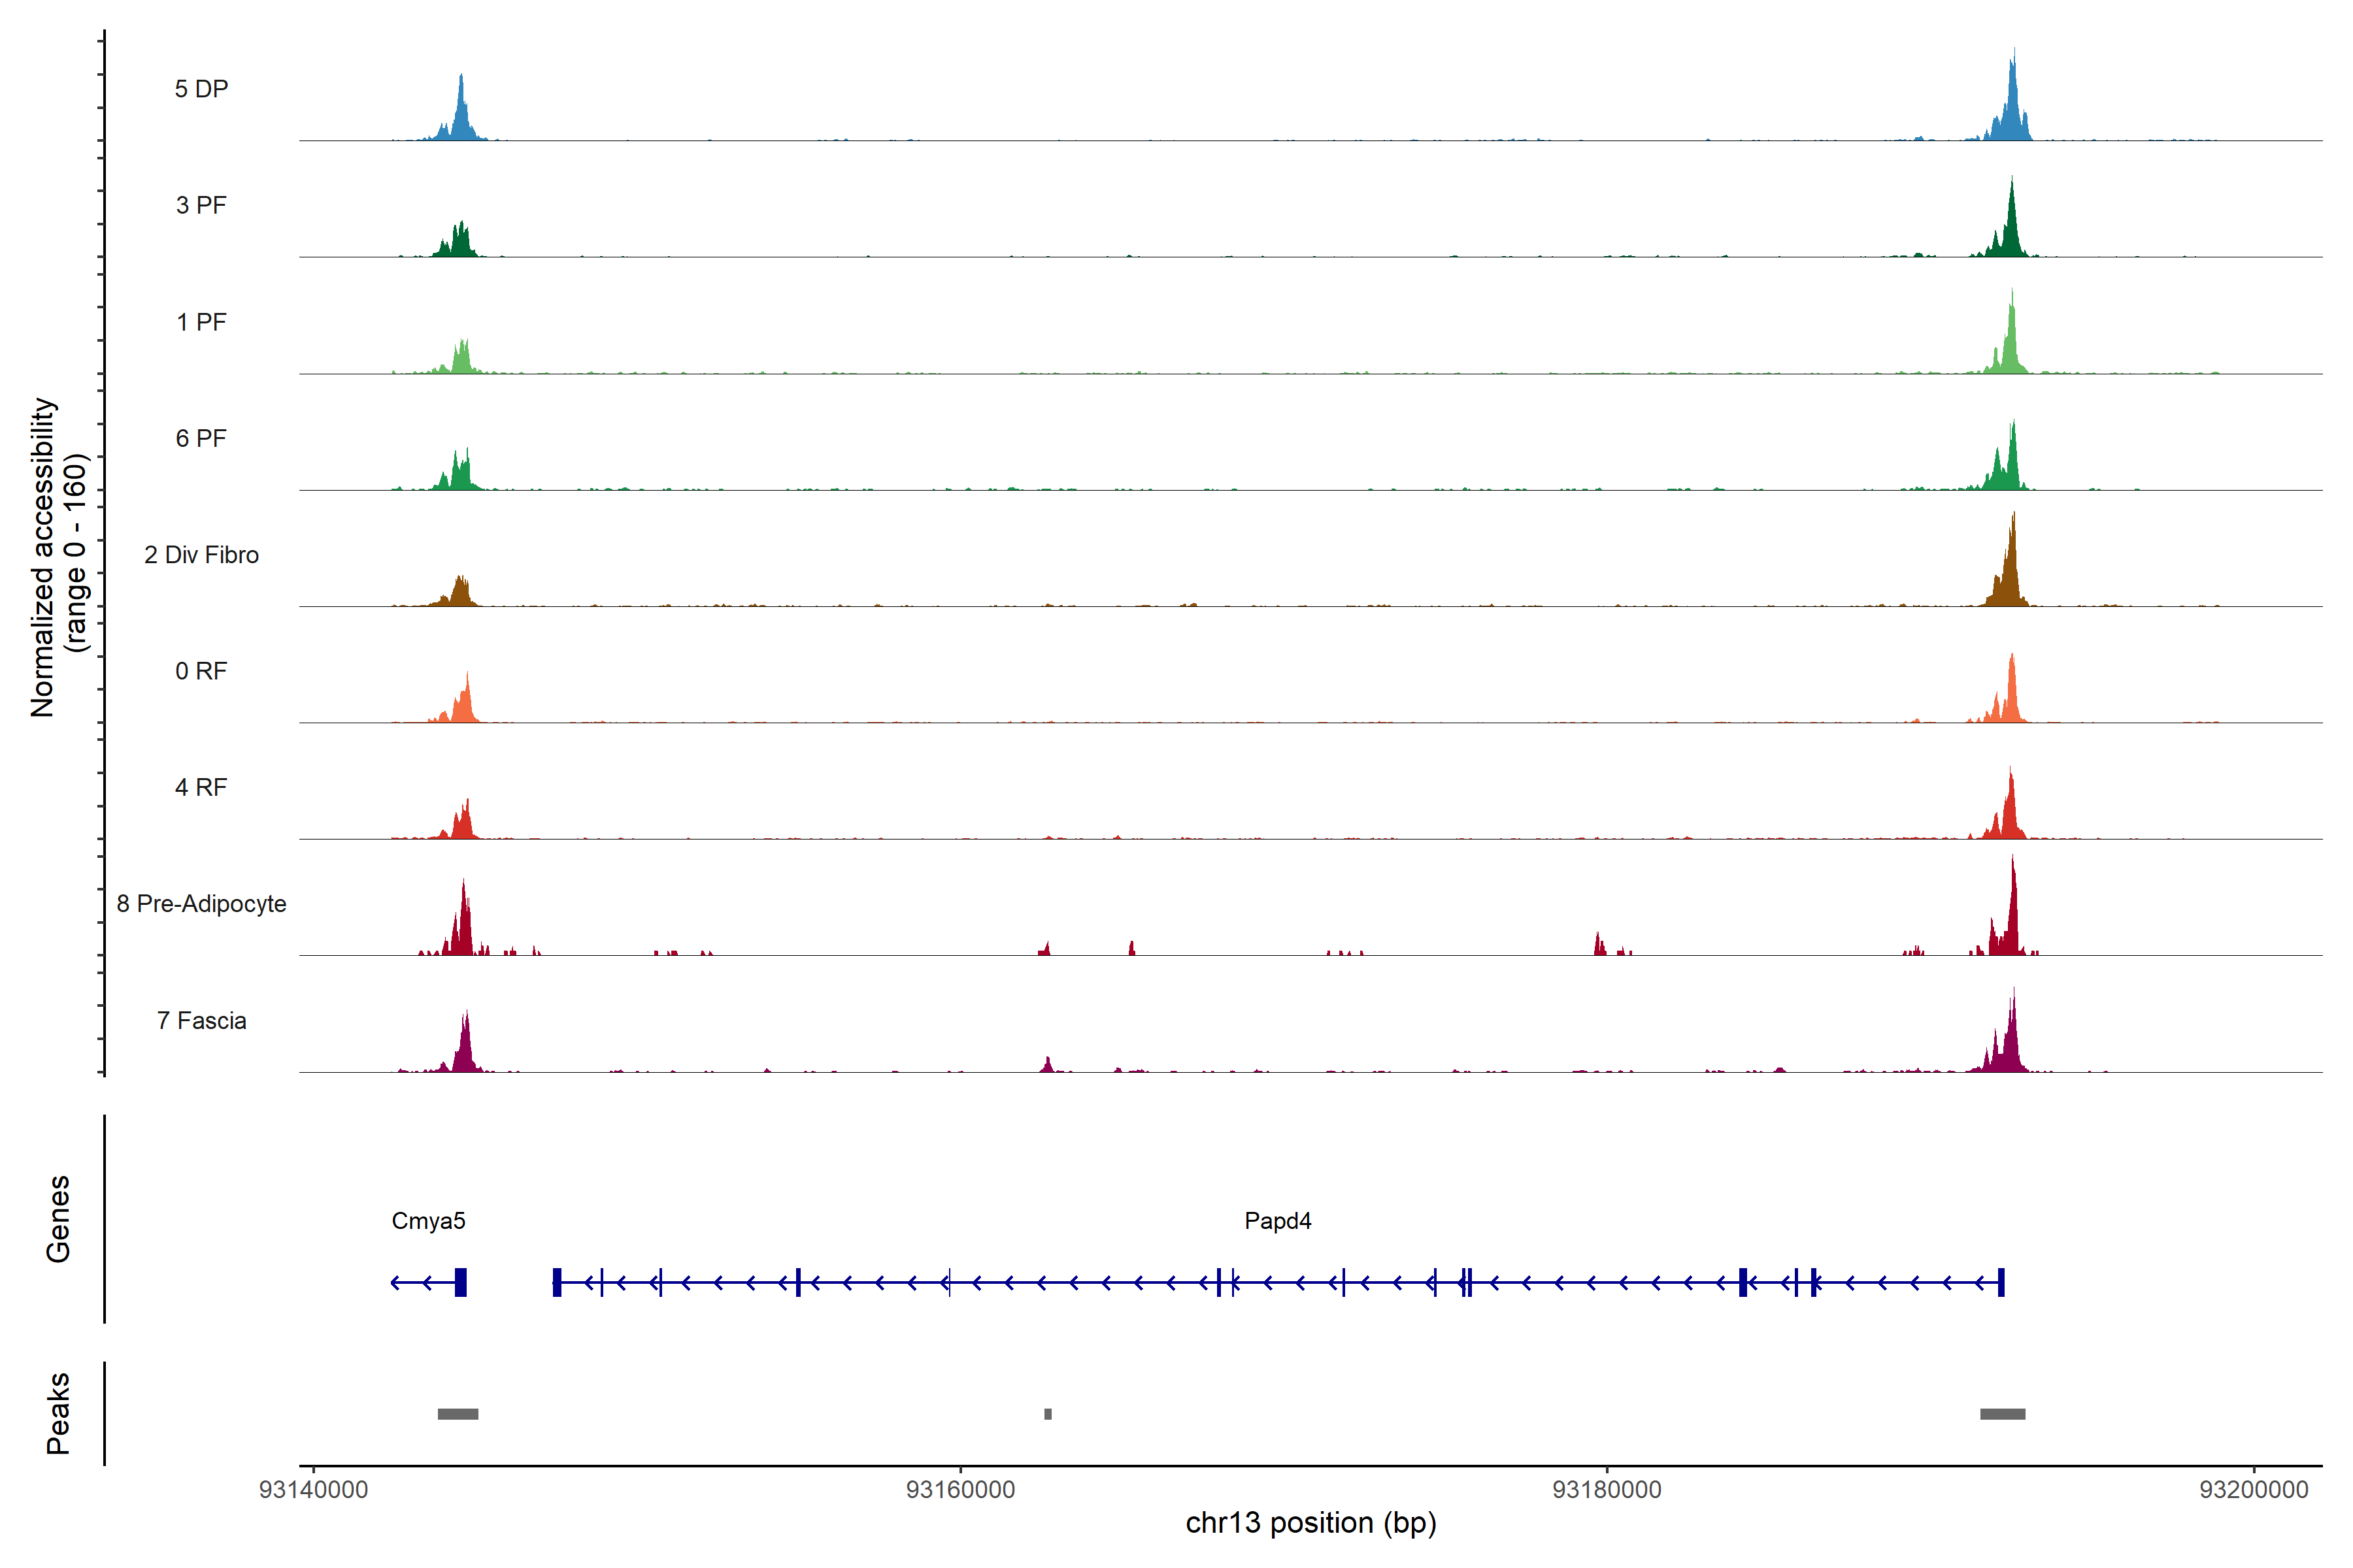Click the Cmya5 exon block
The image size is (2353, 1568).
tap(460, 1282)
